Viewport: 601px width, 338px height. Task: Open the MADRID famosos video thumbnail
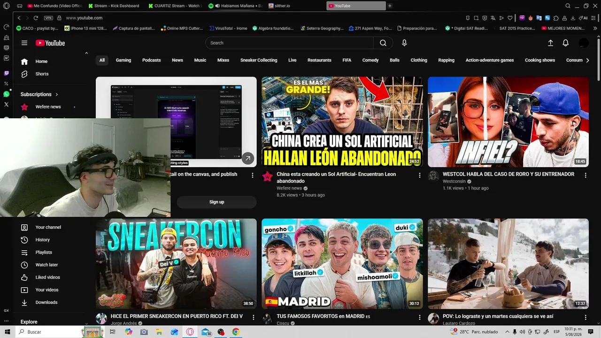point(342,264)
